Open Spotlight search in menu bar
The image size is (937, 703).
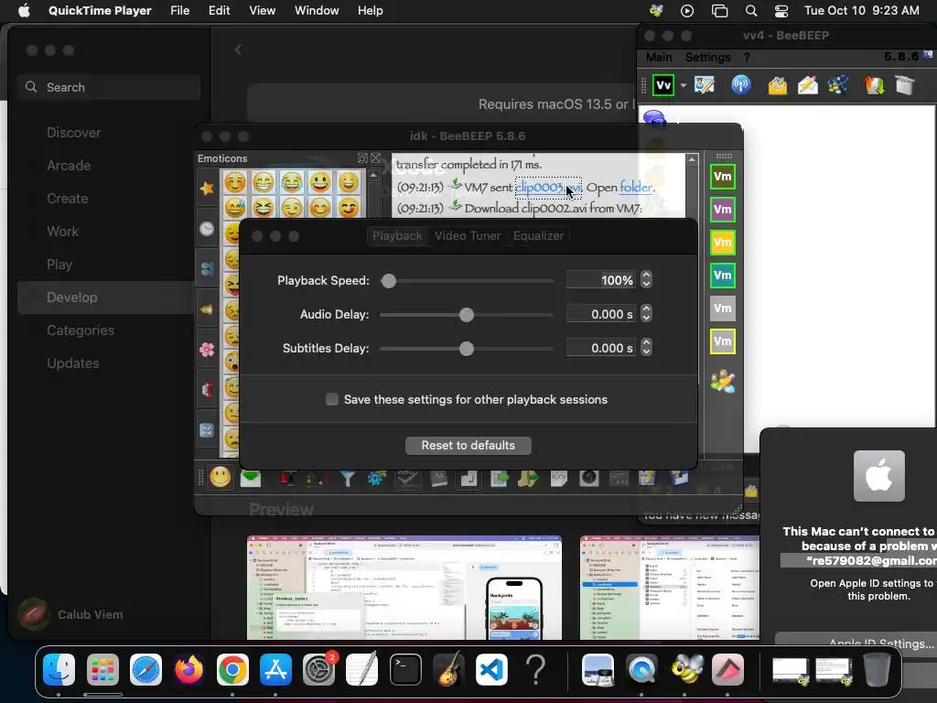point(751,11)
